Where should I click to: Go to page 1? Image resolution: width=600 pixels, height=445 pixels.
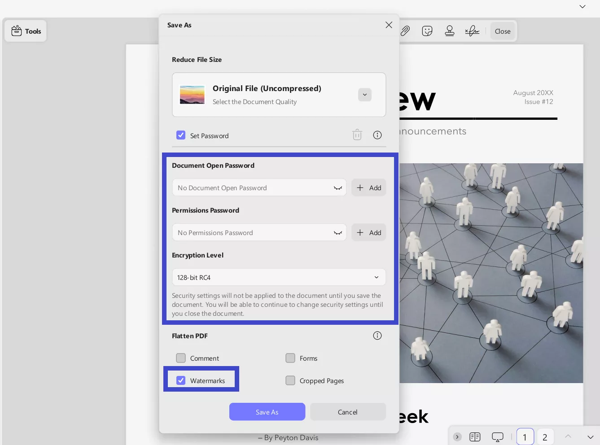[x=525, y=437]
